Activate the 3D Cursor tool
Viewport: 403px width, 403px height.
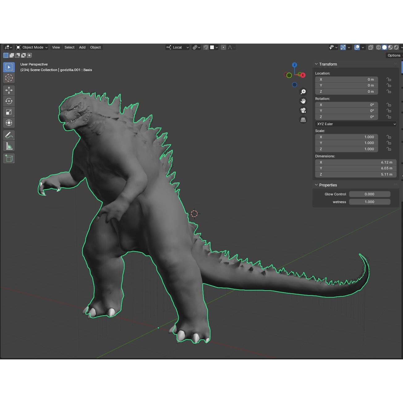(x=9, y=78)
